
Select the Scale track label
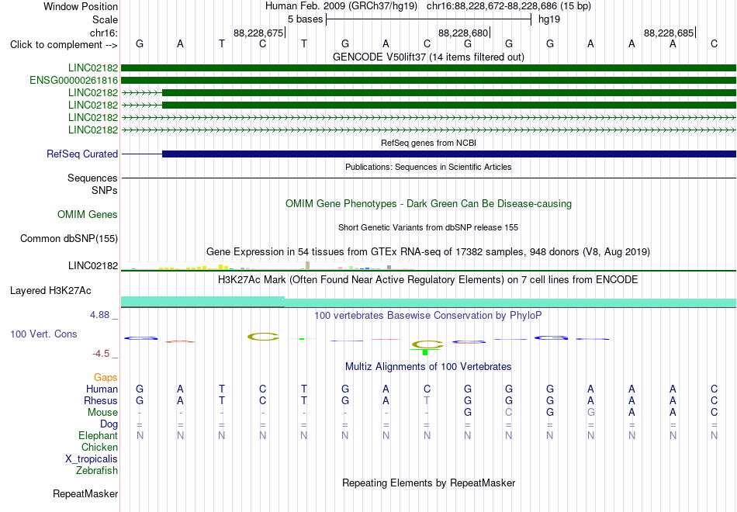[105, 19]
